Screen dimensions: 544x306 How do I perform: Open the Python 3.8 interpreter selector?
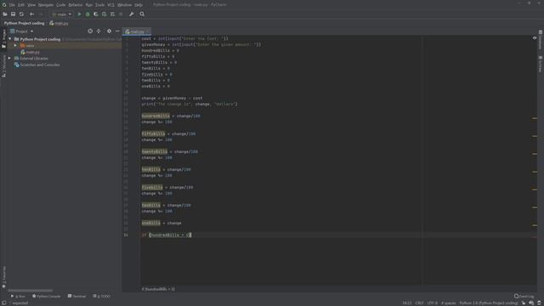[489, 303]
